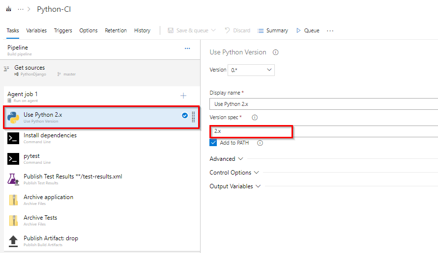Click the flask icon for Publish Test Results
This screenshot has height=253, width=438.
coord(13,179)
